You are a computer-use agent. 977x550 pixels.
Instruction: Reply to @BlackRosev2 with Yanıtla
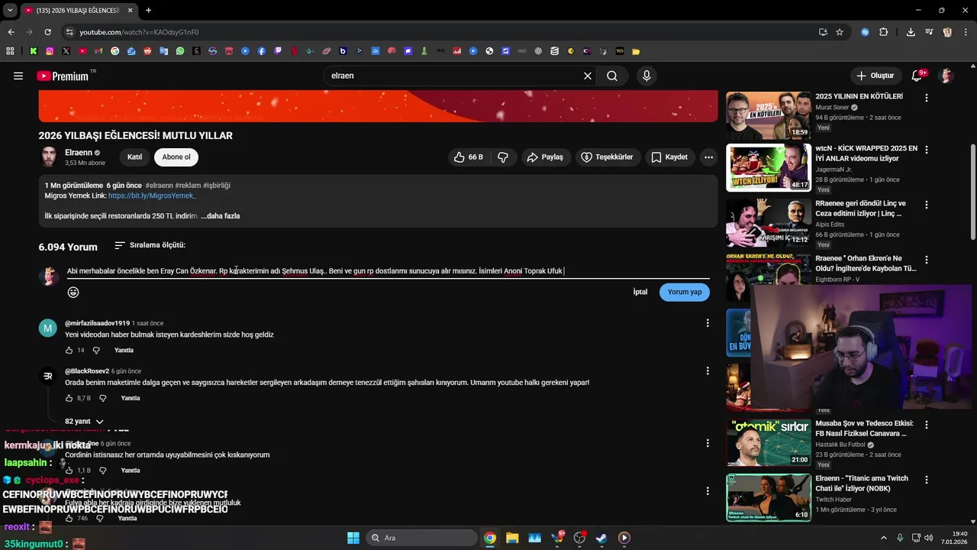[x=131, y=398]
